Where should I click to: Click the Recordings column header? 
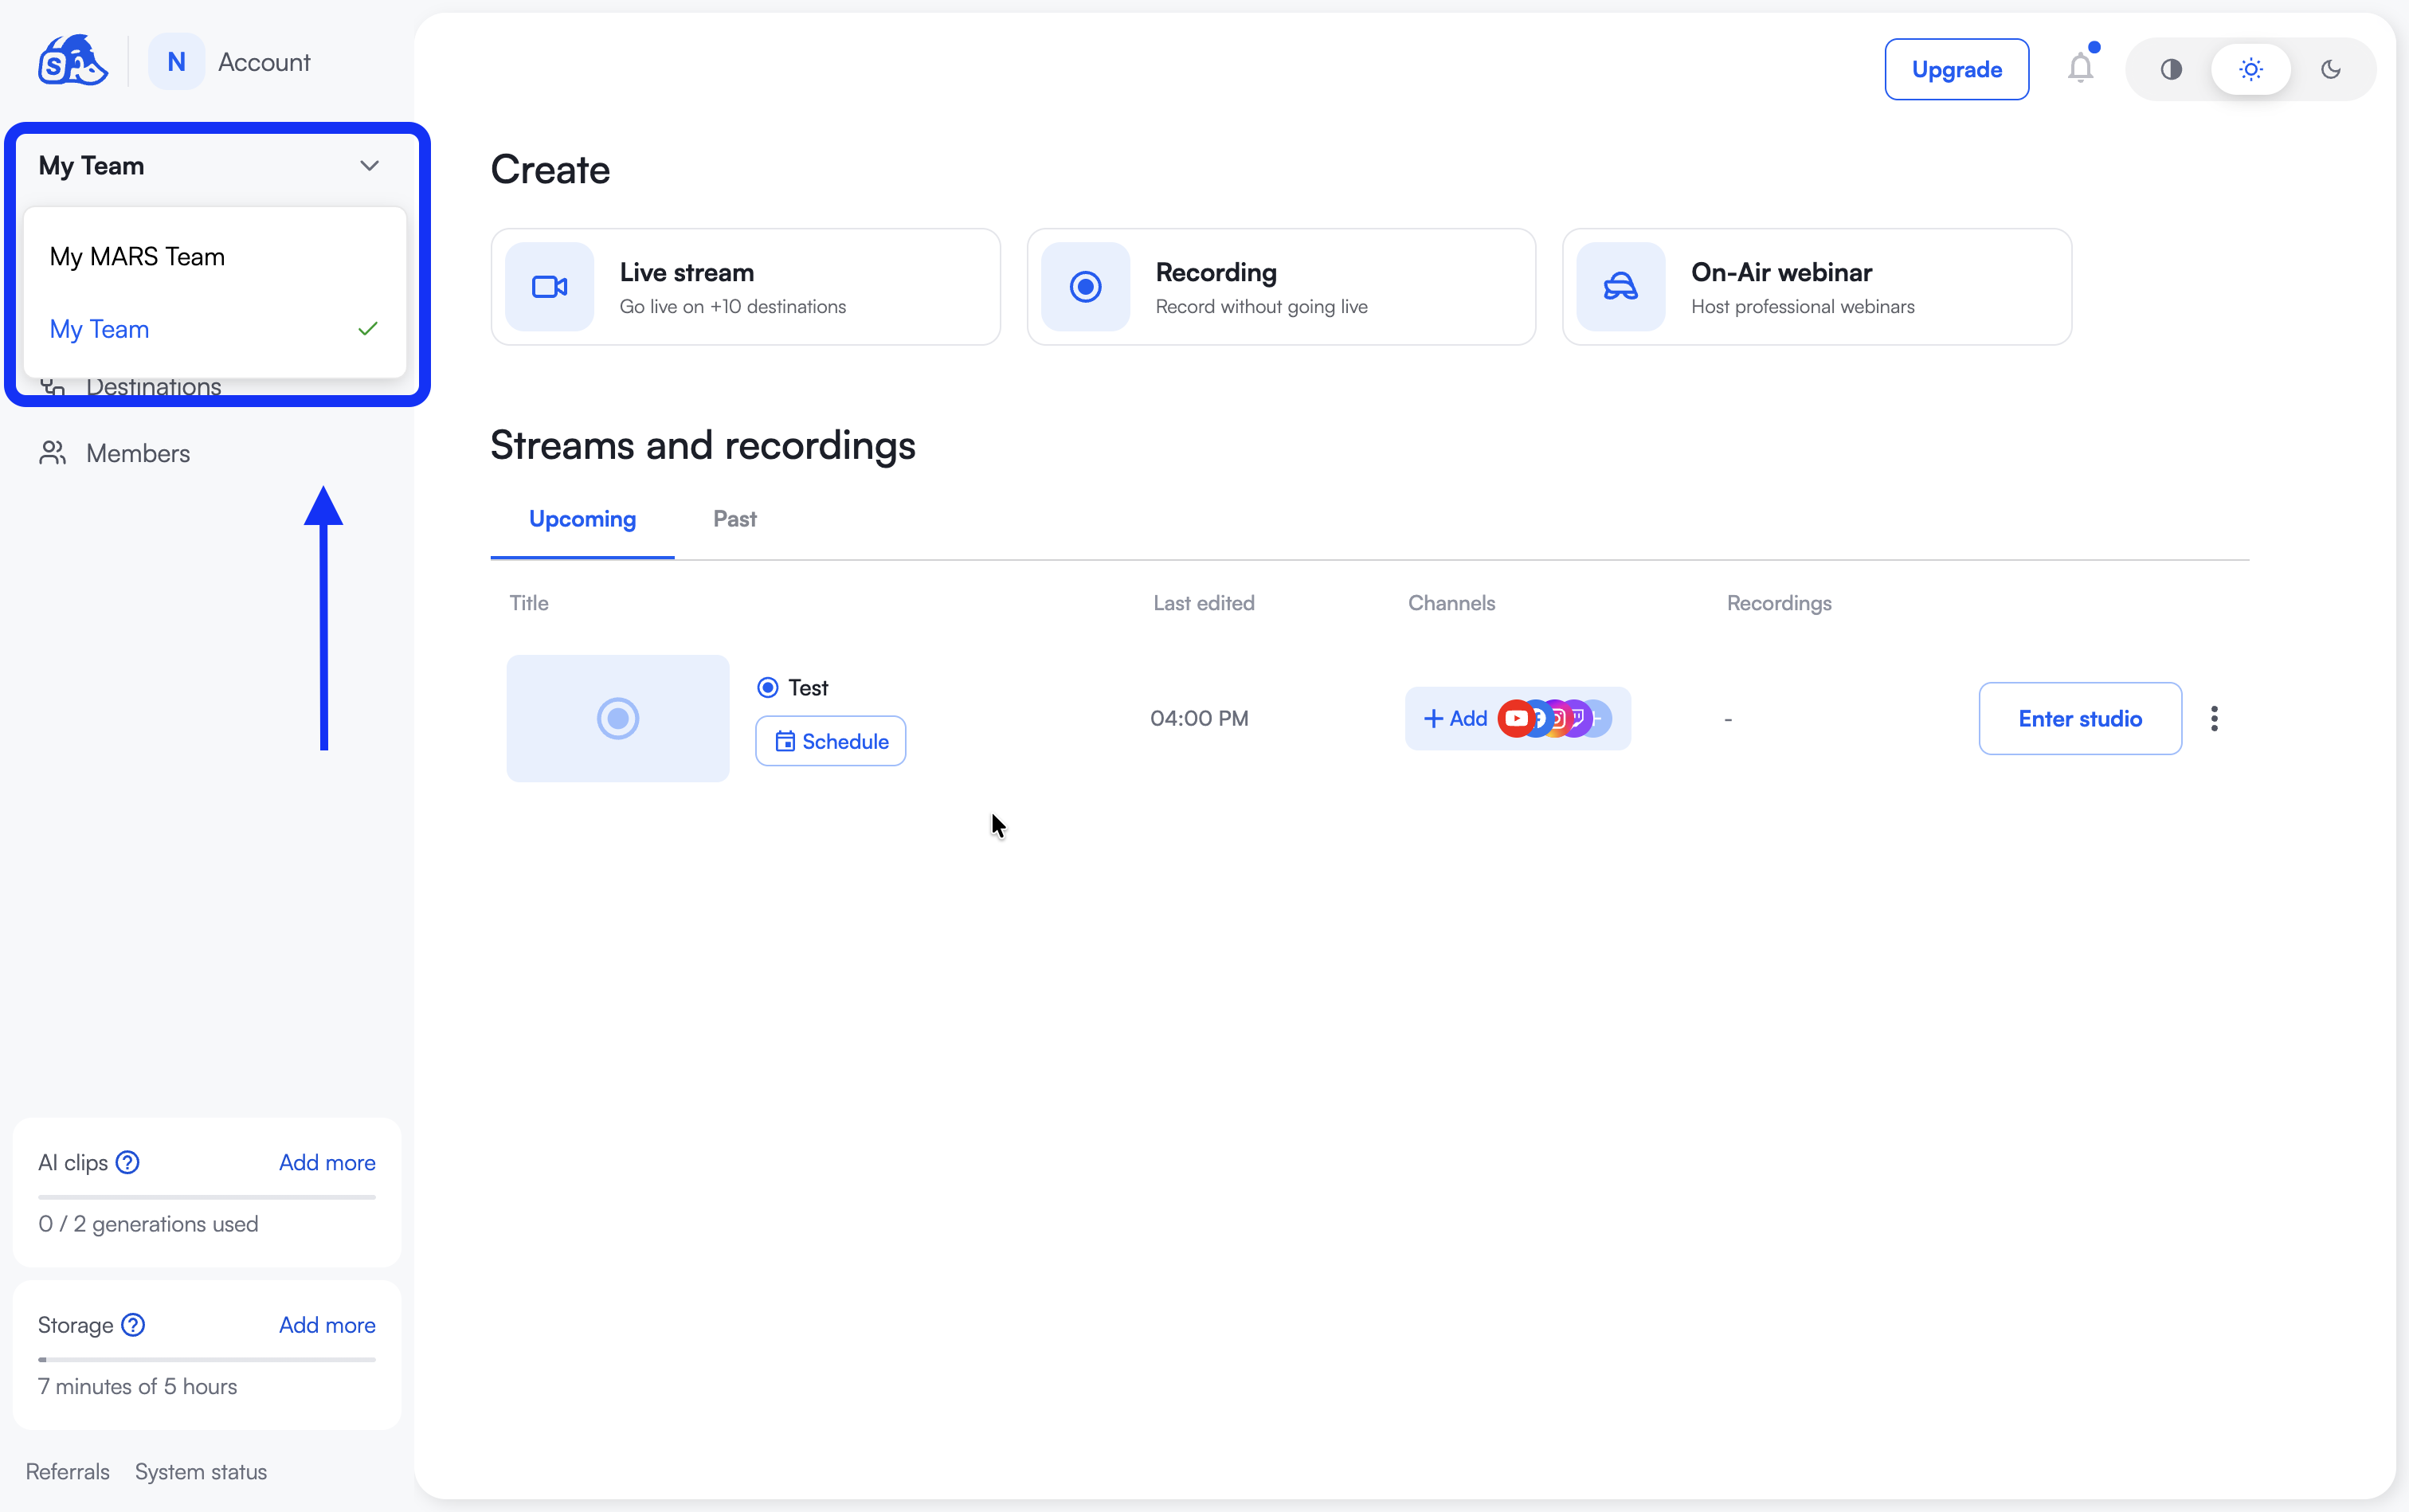pos(1779,603)
